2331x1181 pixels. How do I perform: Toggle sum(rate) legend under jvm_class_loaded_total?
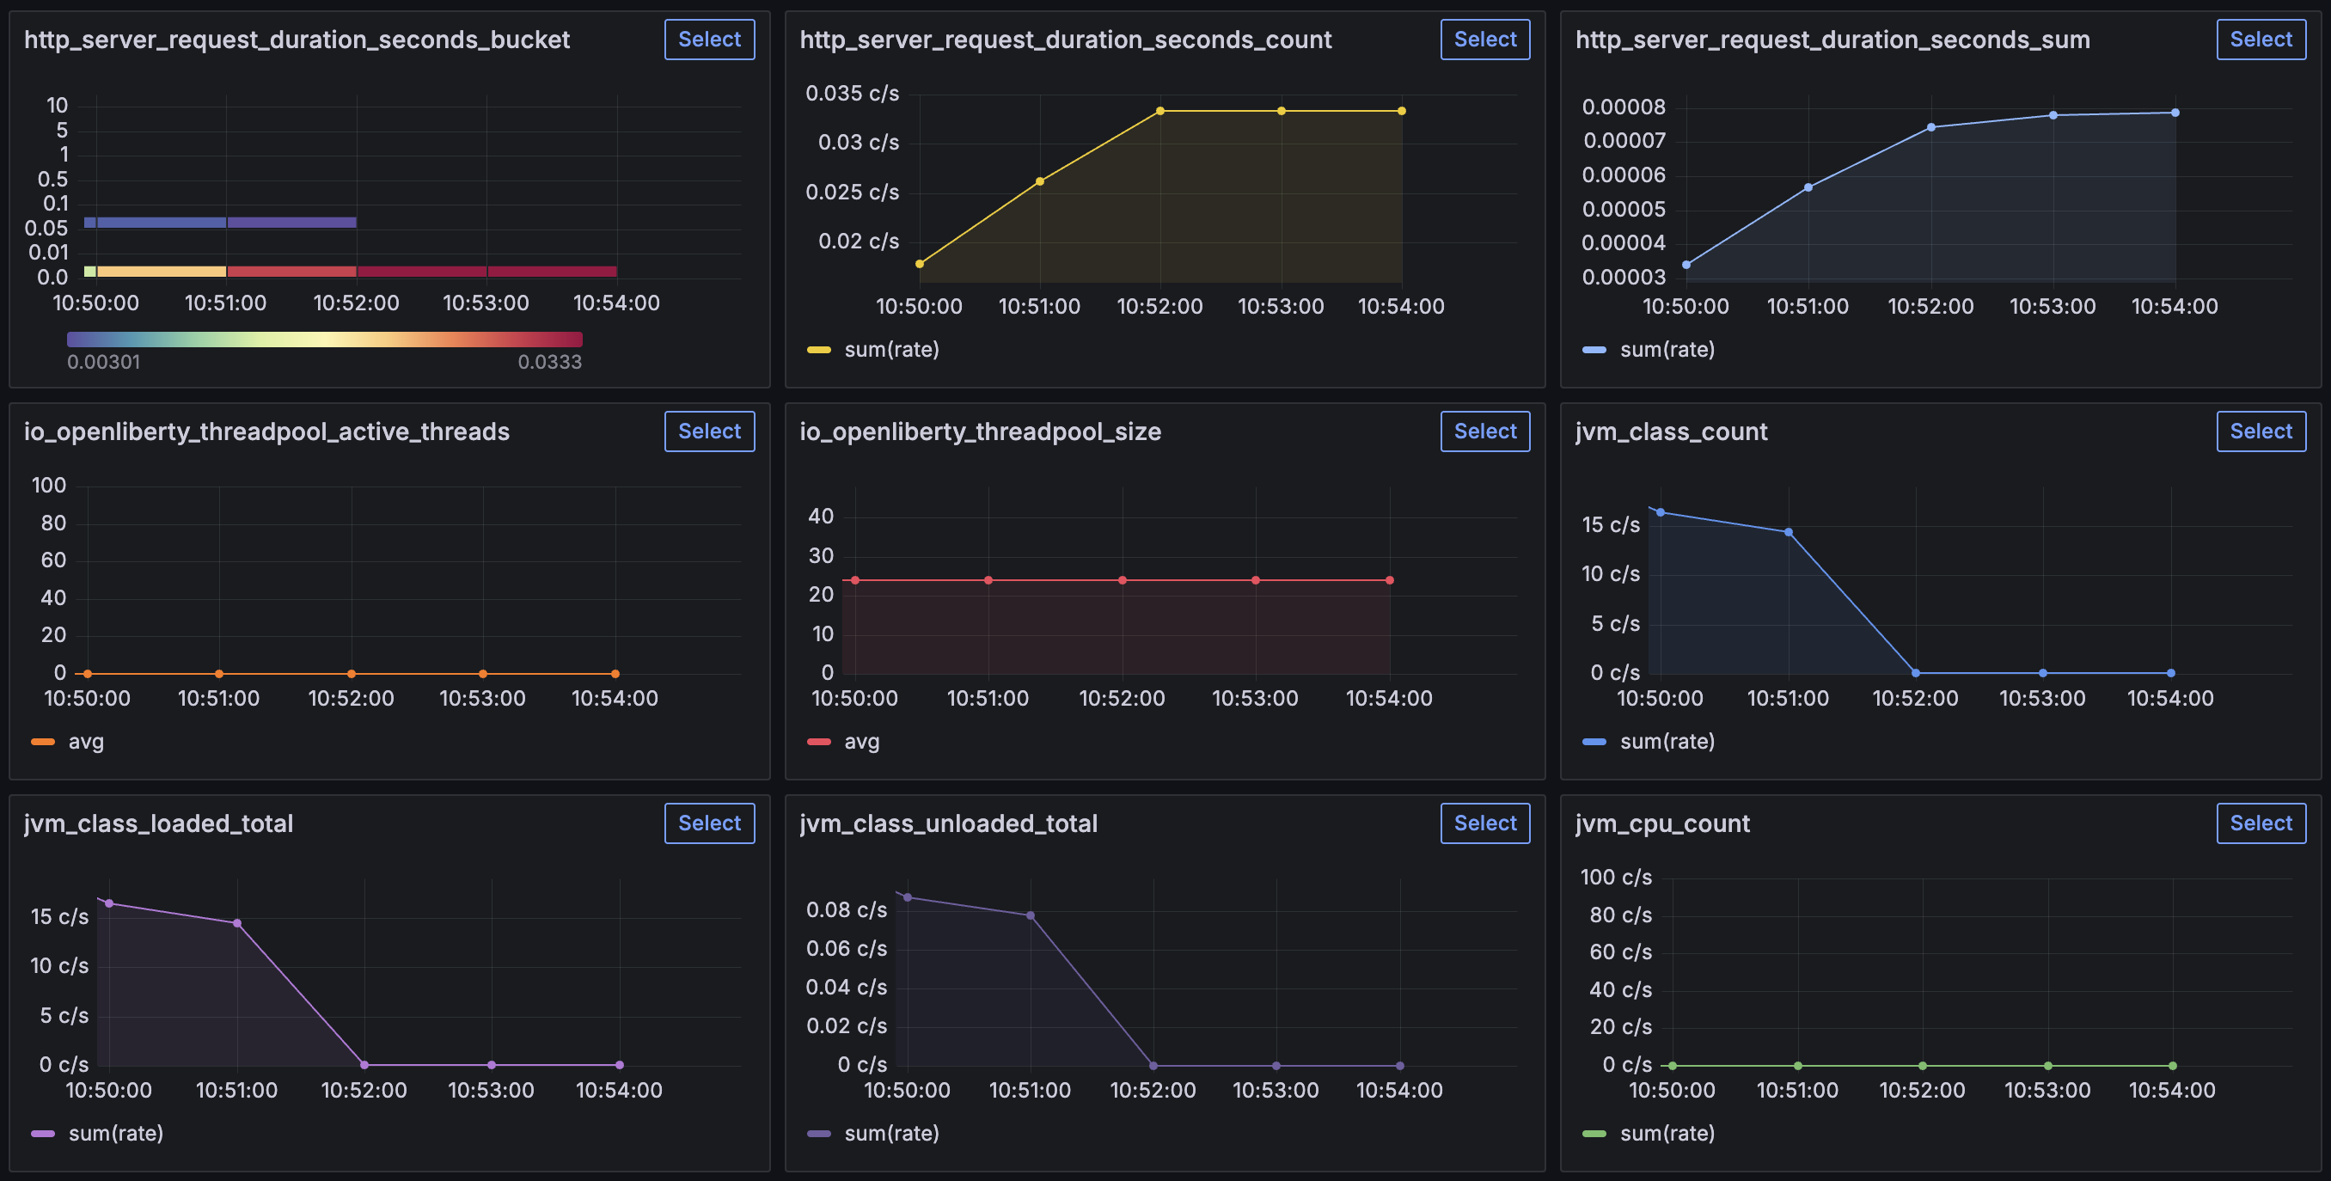click(118, 1133)
